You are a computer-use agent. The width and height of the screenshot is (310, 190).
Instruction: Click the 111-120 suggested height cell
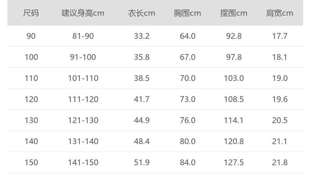pos(83,100)
